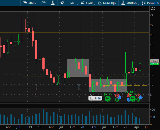Open the Studies dropdown menu
The image size is (160, 130).
(129, 3)
